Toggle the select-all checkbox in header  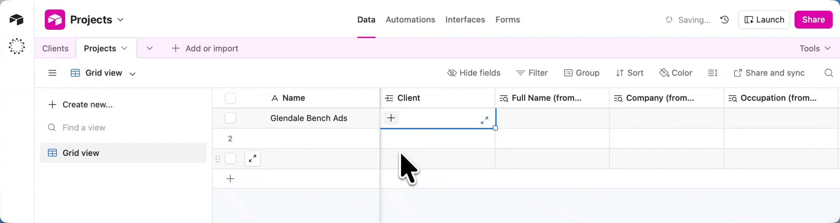[x=230, y=98]
